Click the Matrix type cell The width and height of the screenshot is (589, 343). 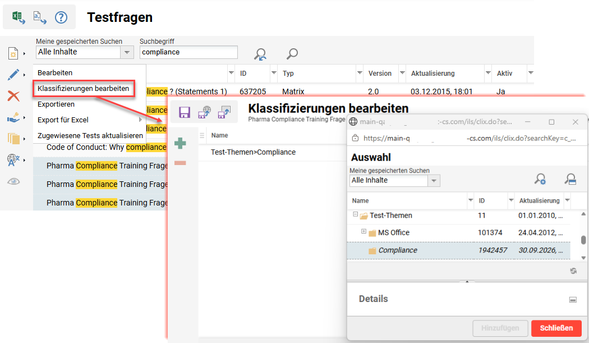(x=293, y=92)
